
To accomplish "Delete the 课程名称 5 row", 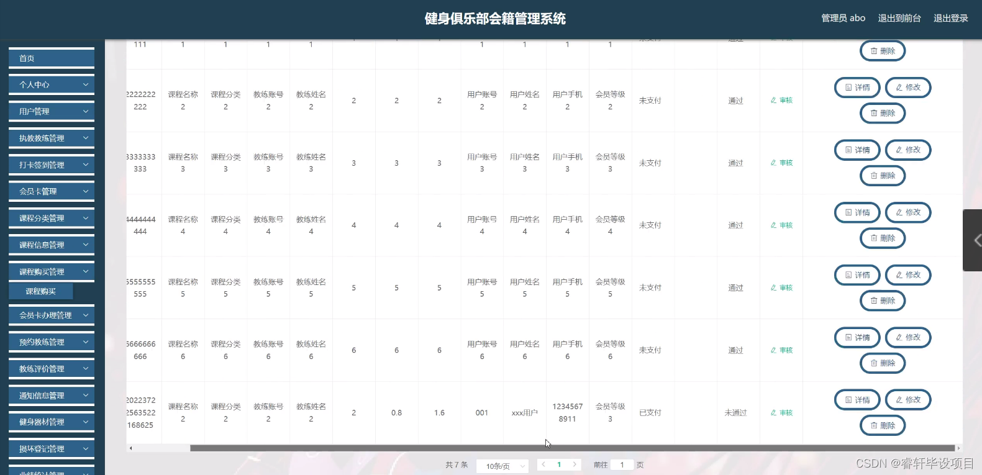I will 883,301.
